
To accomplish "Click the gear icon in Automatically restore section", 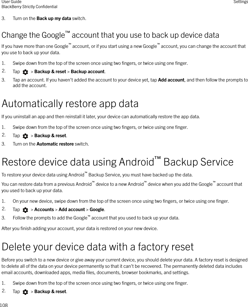I will tap(25, 136).
